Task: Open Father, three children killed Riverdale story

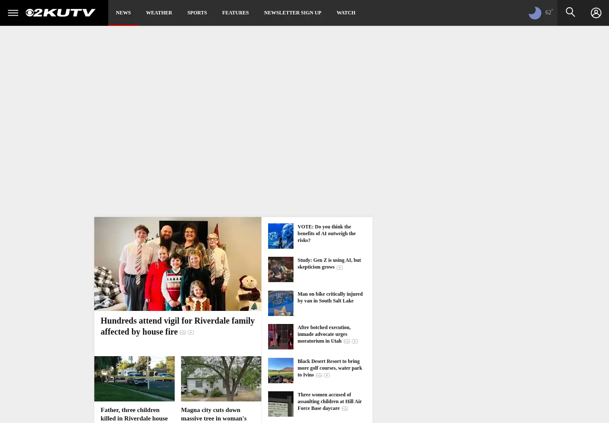Action: (134, 415)
